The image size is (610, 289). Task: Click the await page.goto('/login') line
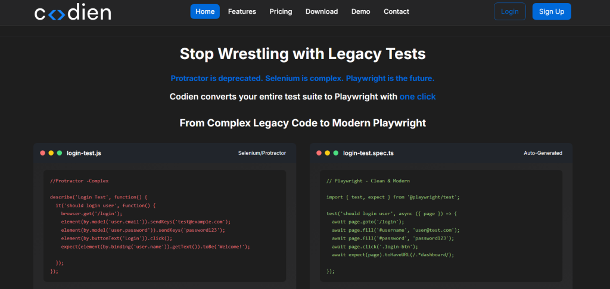coord(368,222)
